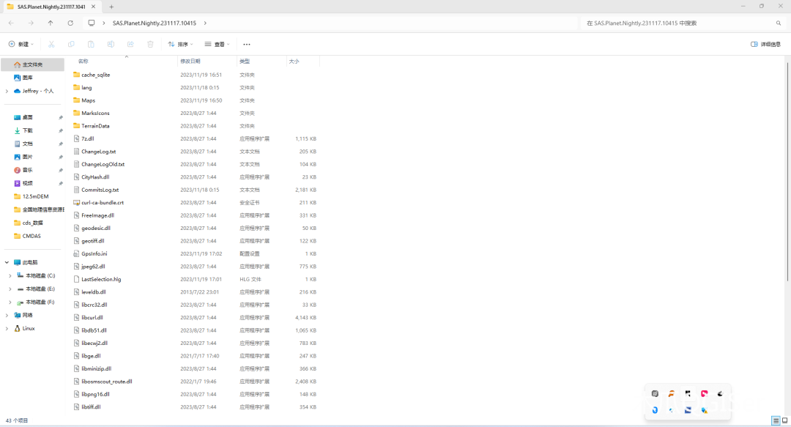Select 主文件夹 in navigation pane
Image resolution: width=791 pixels, height=427 pixels.
pos(32,64)
